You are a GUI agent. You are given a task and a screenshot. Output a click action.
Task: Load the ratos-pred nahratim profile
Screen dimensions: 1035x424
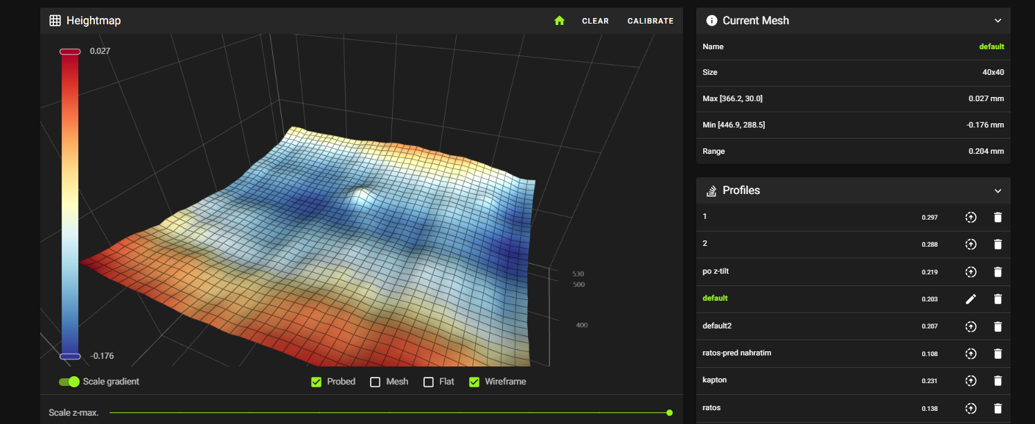pos(971,354)
